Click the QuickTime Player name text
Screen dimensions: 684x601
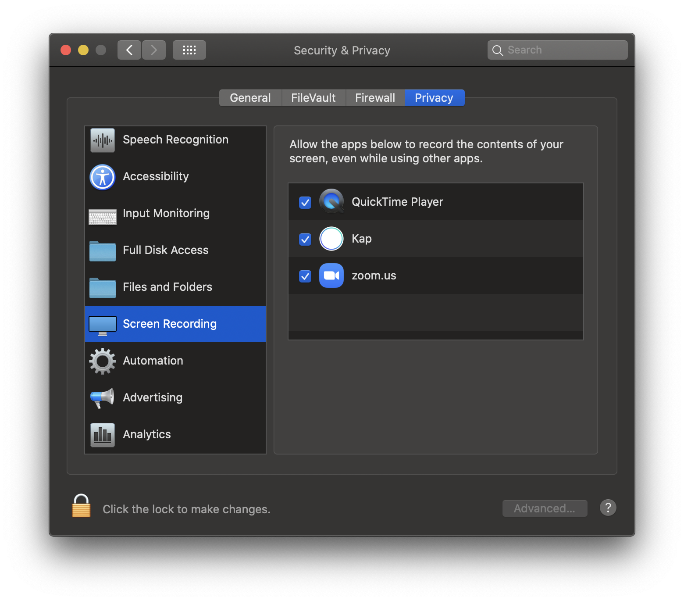397,202
